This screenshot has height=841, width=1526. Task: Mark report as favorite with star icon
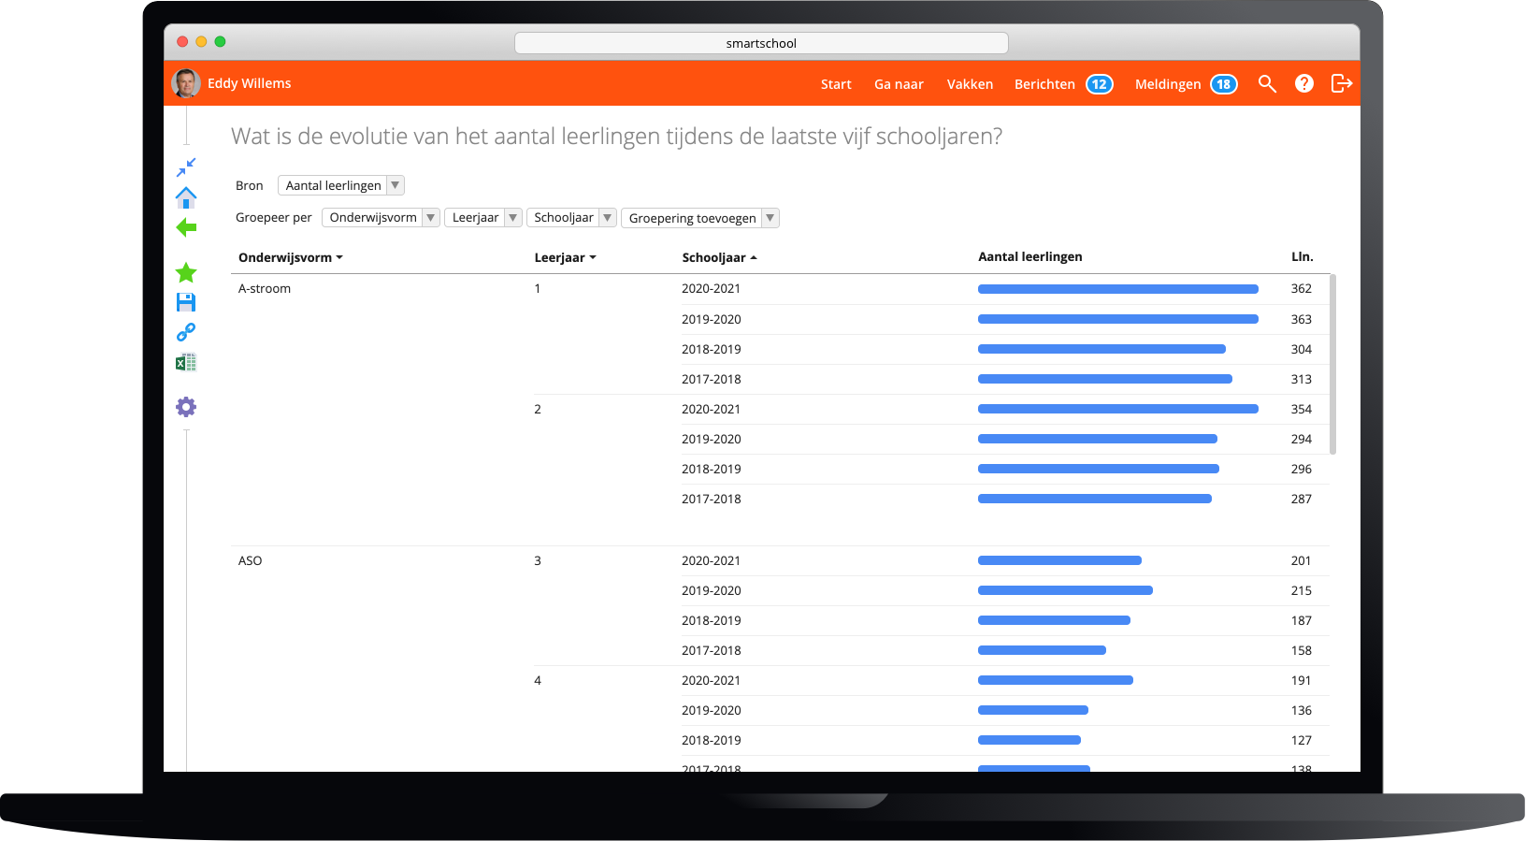coord(186,272)
